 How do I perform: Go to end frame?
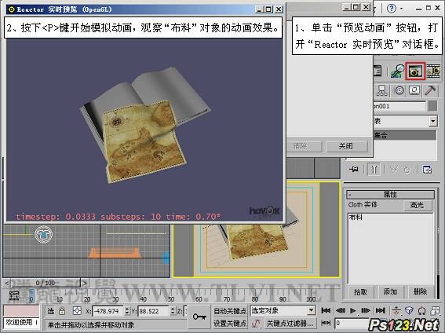[380, 310]
